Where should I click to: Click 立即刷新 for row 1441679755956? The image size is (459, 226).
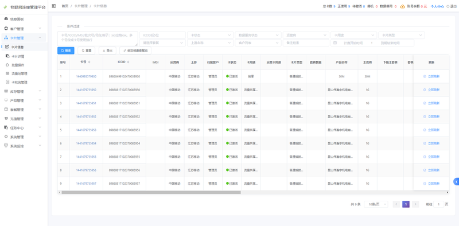coord(431,170)
